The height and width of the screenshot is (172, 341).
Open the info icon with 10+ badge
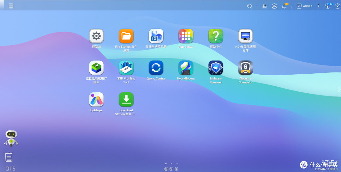pyautogui.click(x=328, y=6)
